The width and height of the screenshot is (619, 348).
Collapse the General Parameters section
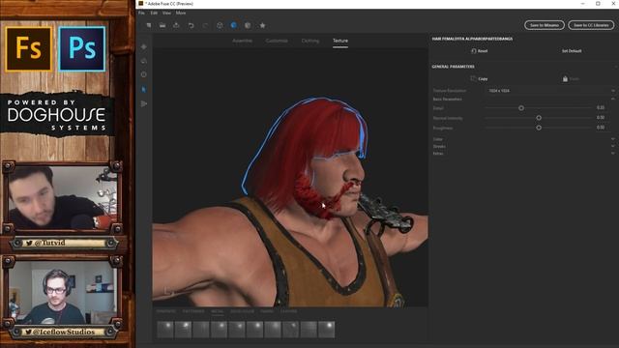point(615,67)
